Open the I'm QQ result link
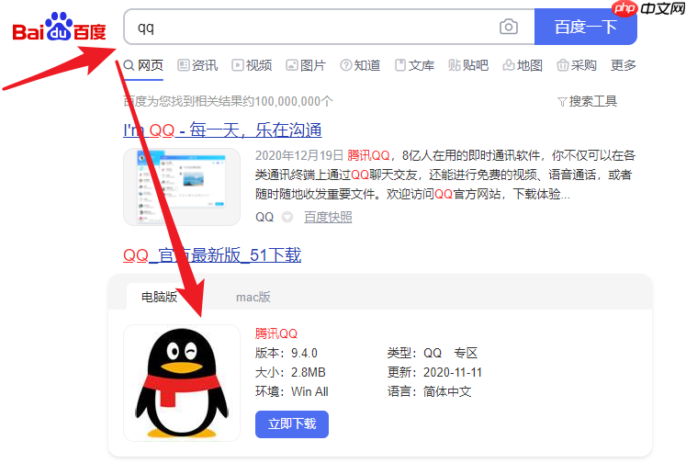The width and height of the screenshot is (686, 463). point(222,130)
